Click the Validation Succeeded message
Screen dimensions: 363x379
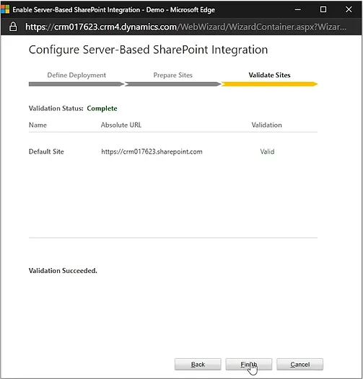(63, 270)
